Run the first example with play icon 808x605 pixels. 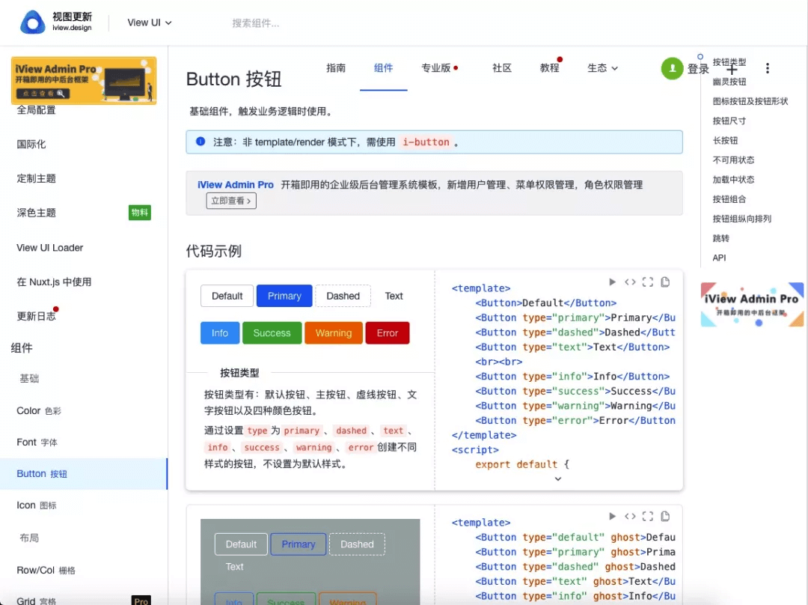(x=612, y=282)
